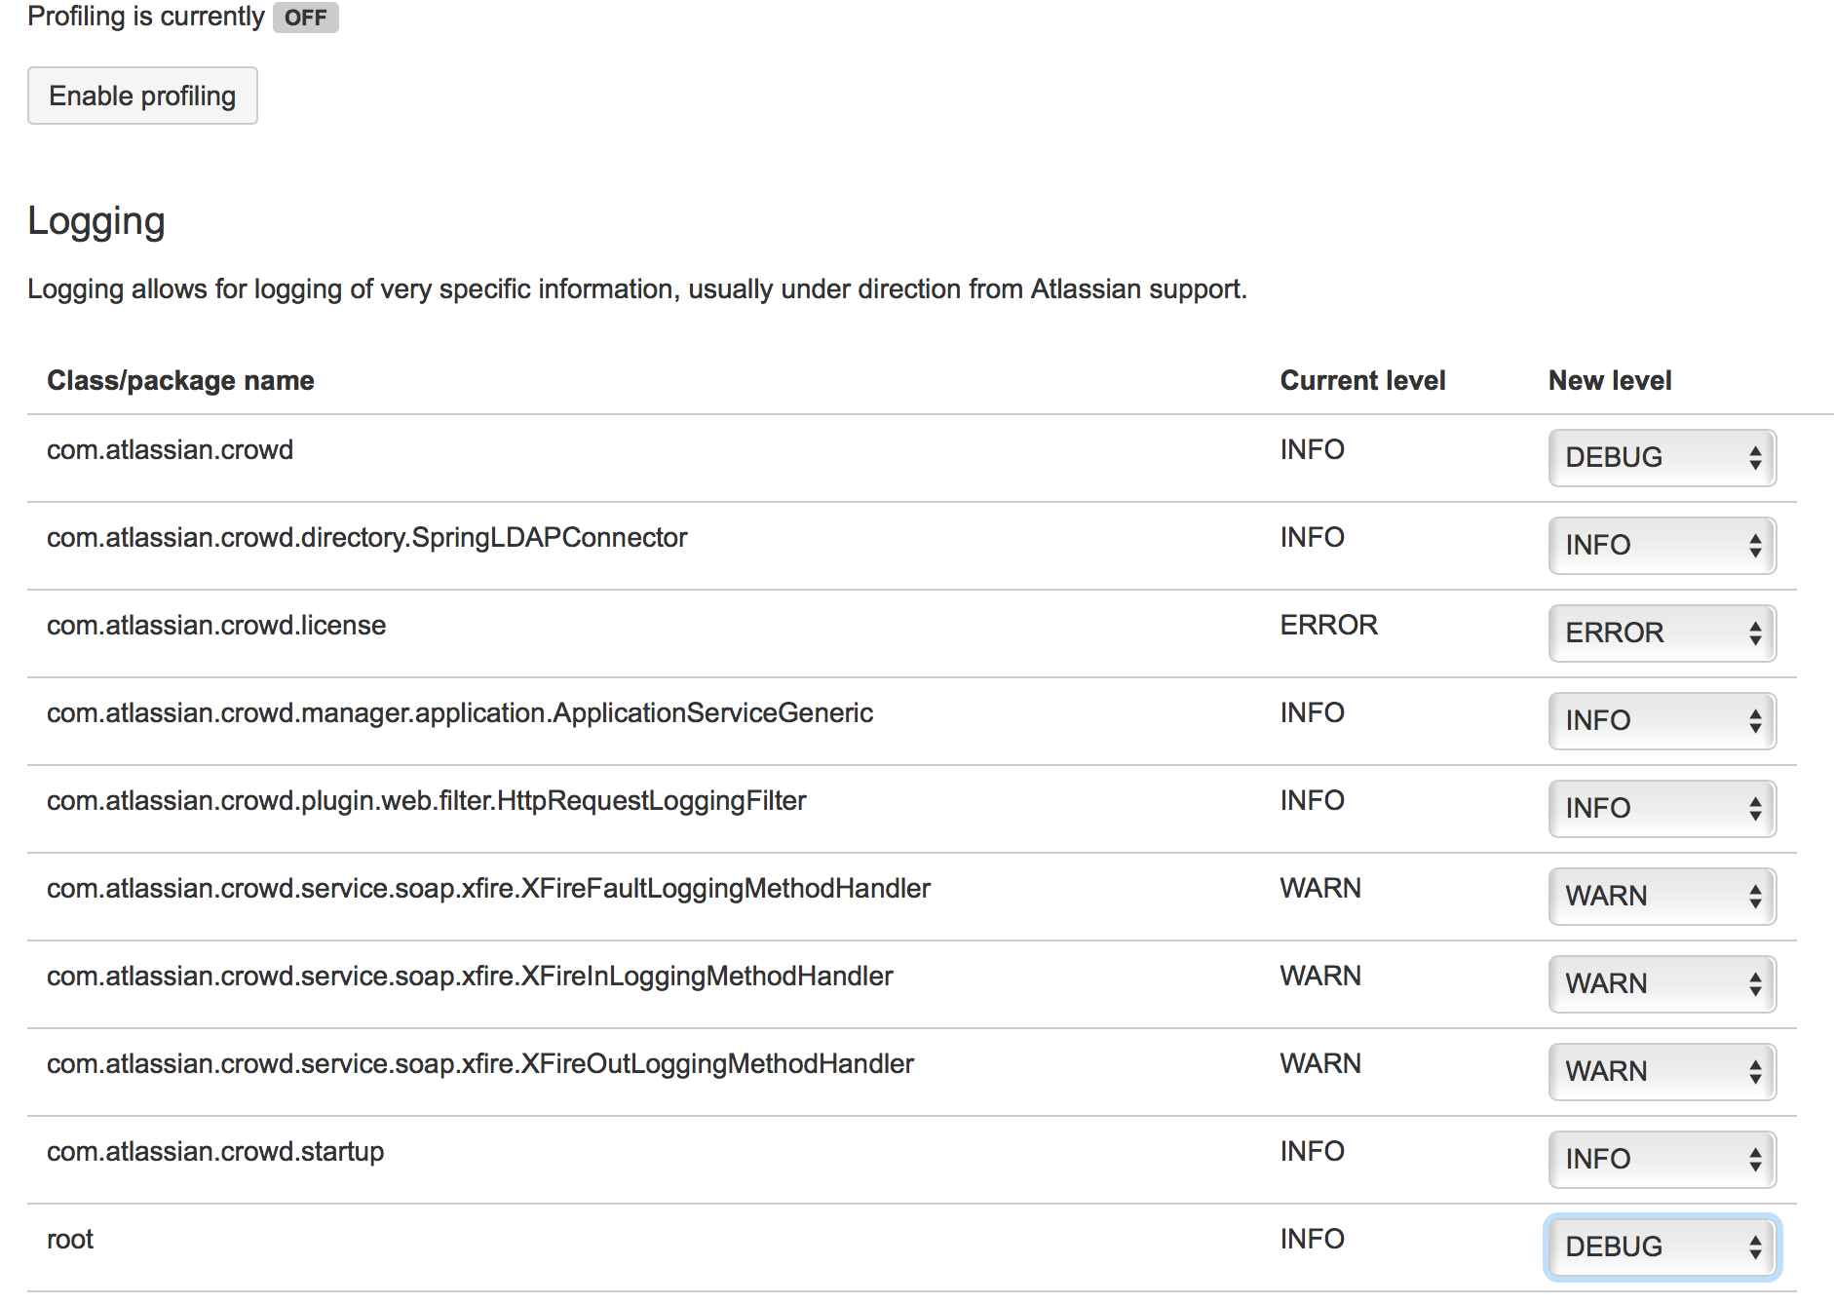Click the com.atlassian.crowd.startup package name
The width and height of the screenshot is (1834, 1304).
pyautogui.click(x=215, y=1151)
